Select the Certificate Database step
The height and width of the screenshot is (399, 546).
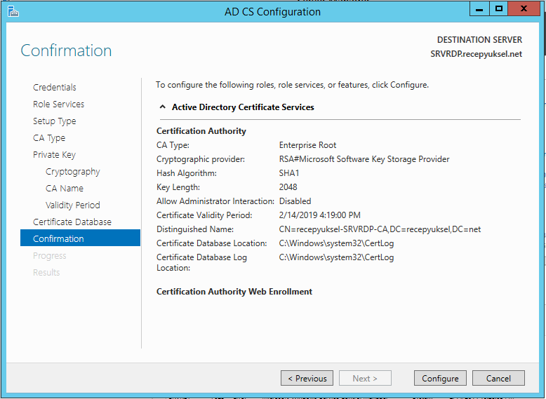[x=72, y=222]
